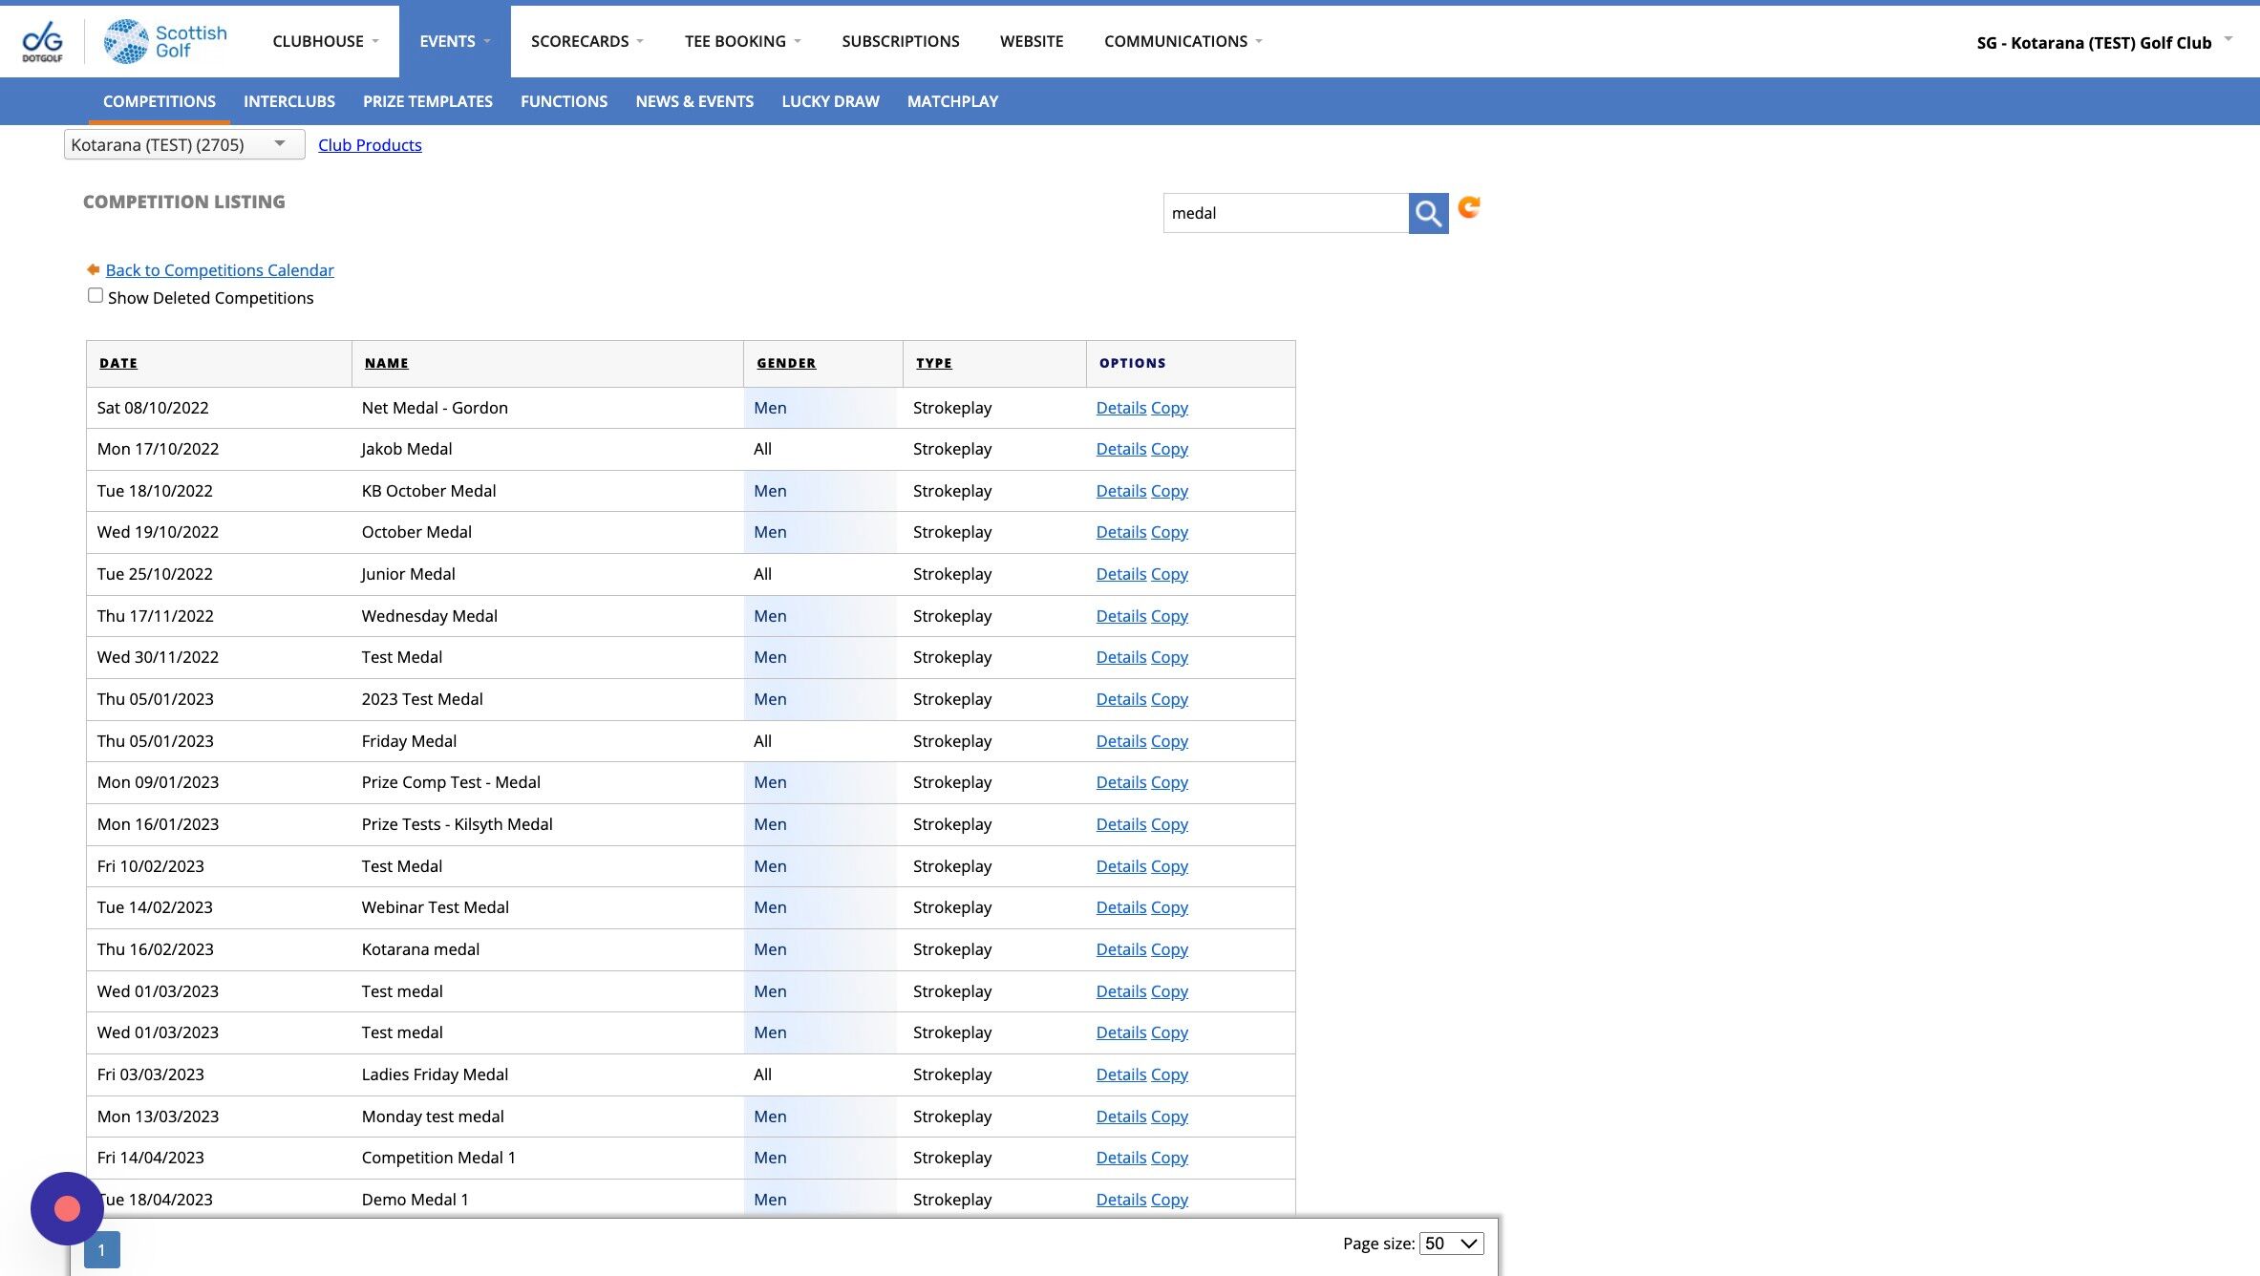Click the magnifying glass search button

click(1428, 213)
